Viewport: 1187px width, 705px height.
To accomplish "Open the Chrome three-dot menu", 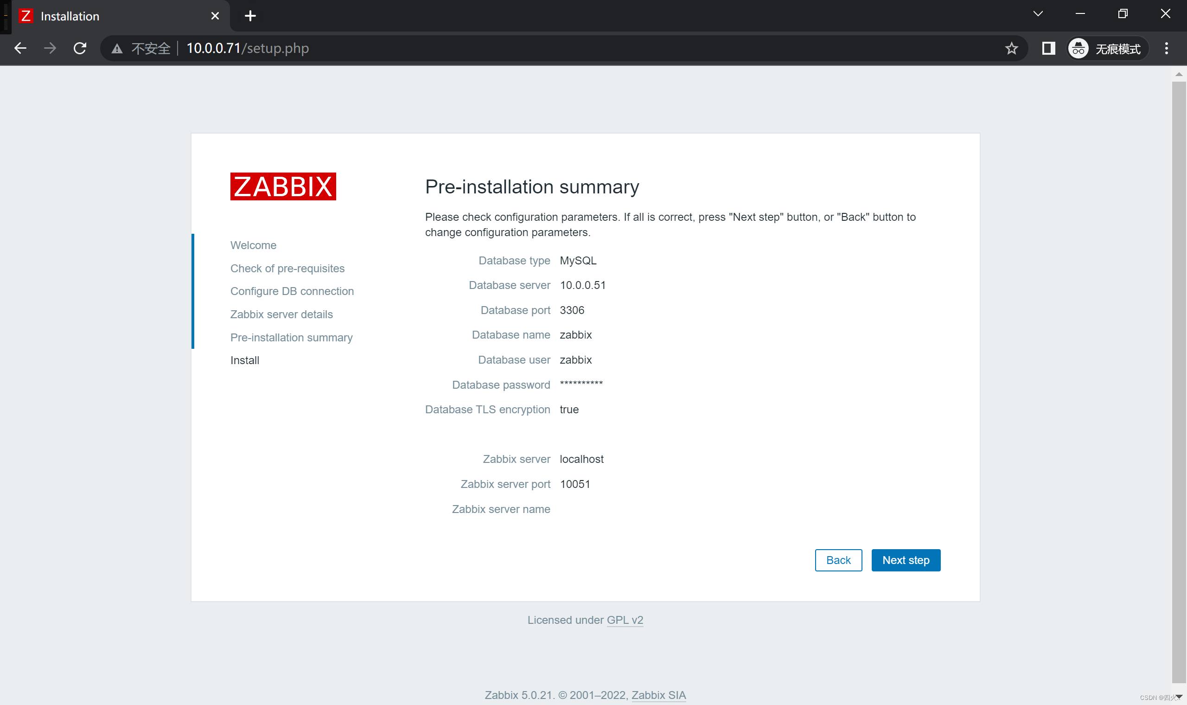I will 1166,48.
